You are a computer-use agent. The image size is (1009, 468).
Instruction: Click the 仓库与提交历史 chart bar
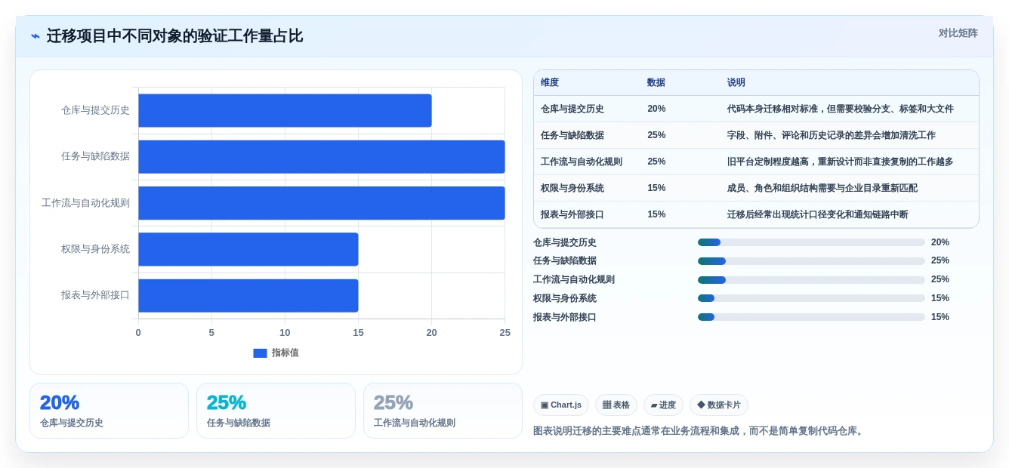pos(285,110)
